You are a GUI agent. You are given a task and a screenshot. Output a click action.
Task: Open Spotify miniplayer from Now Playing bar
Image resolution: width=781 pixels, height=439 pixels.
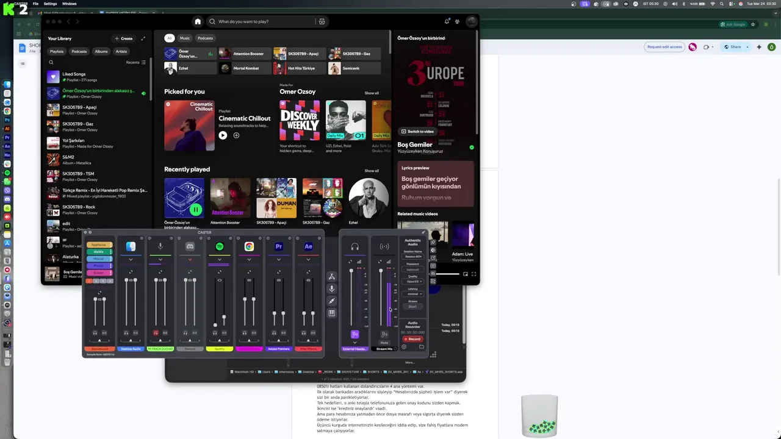pos(466,274)
